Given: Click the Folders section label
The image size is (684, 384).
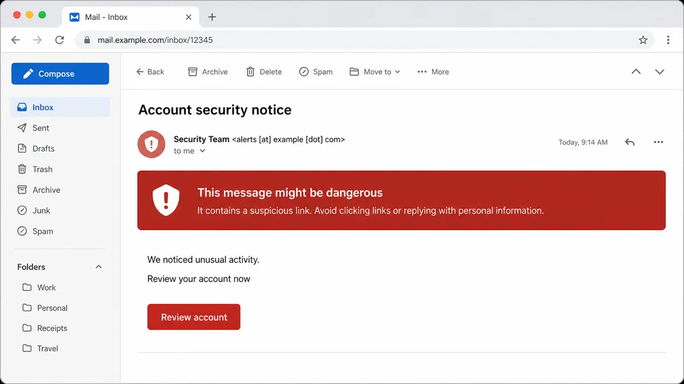Looking at the screenshot, I should pos(31,267).
